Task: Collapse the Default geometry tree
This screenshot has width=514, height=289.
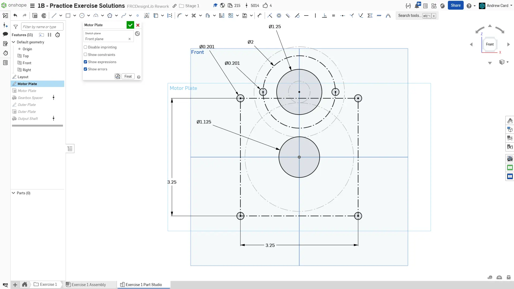Action: tap(13, 42)
